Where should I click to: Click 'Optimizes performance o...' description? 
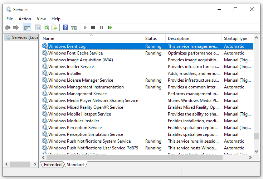point(193,53)
